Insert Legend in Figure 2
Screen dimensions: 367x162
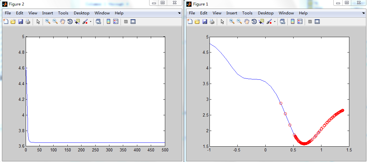click(115, 22)
